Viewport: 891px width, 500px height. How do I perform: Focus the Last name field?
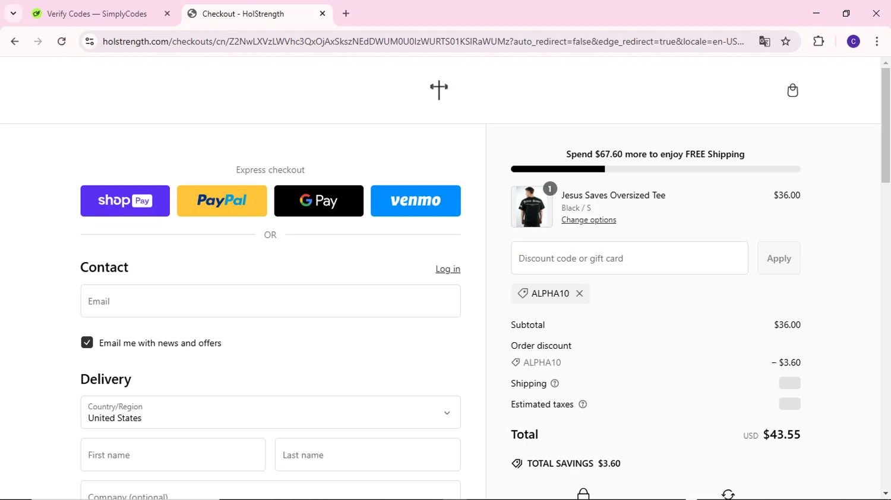[368, 455]
